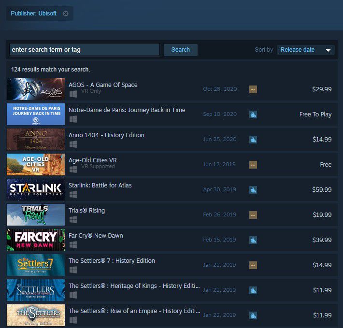Click the positive review icon for Notre-Dame de Paris
The height and width of the screenshot is (328, 343).
[x=253, y=114]
